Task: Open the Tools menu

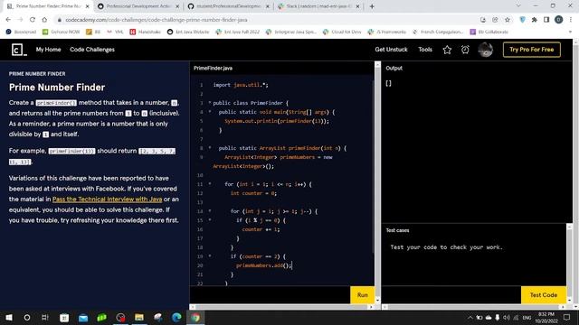Action: (425, 50)
